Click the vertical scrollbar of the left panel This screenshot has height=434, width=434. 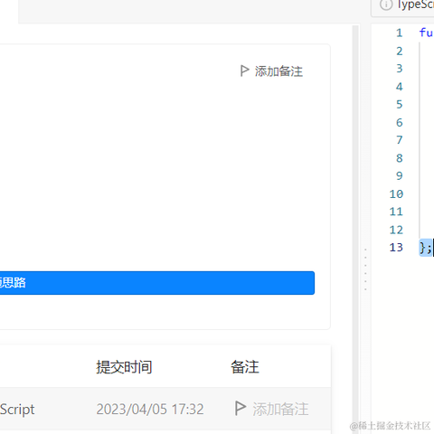pos(355,229)
